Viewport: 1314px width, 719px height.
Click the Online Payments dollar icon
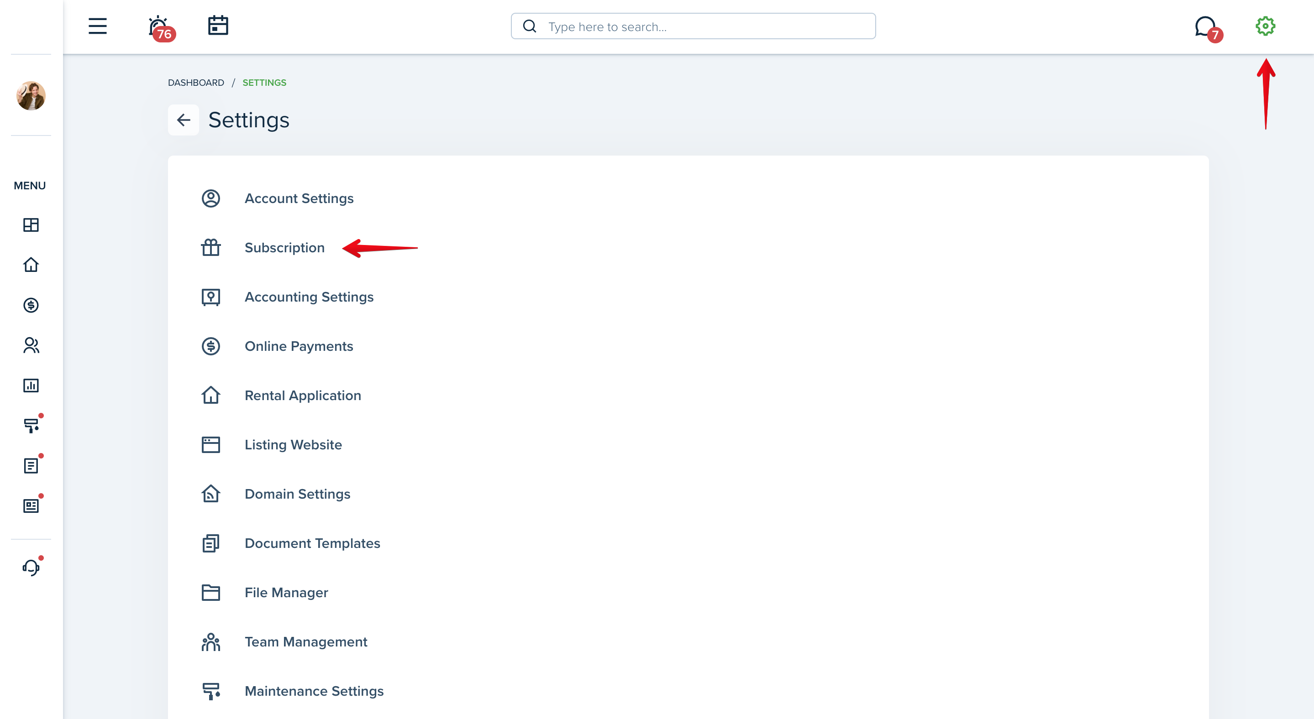[x=210, y=346]
